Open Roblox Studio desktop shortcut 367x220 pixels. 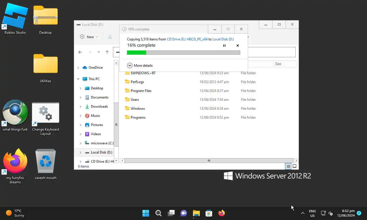15,19
